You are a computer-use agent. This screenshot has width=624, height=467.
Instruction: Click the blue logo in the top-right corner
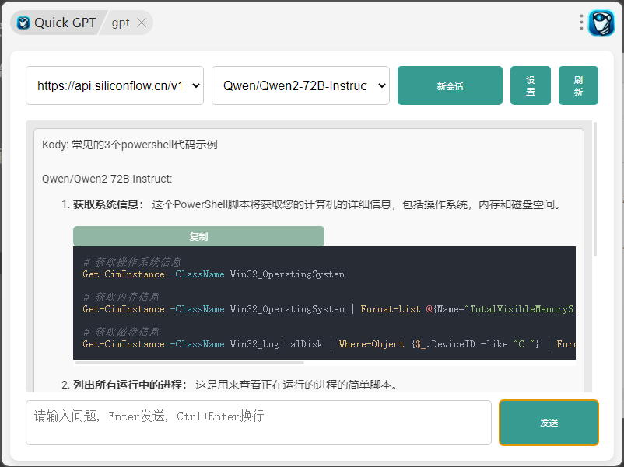tap(601, 23)
